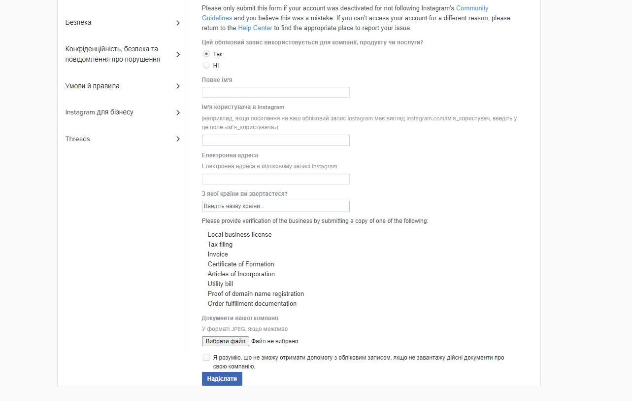Expand Конфіденційність, безпека та повідомлення chevron

pyautogui.click(x=178, y=54)
